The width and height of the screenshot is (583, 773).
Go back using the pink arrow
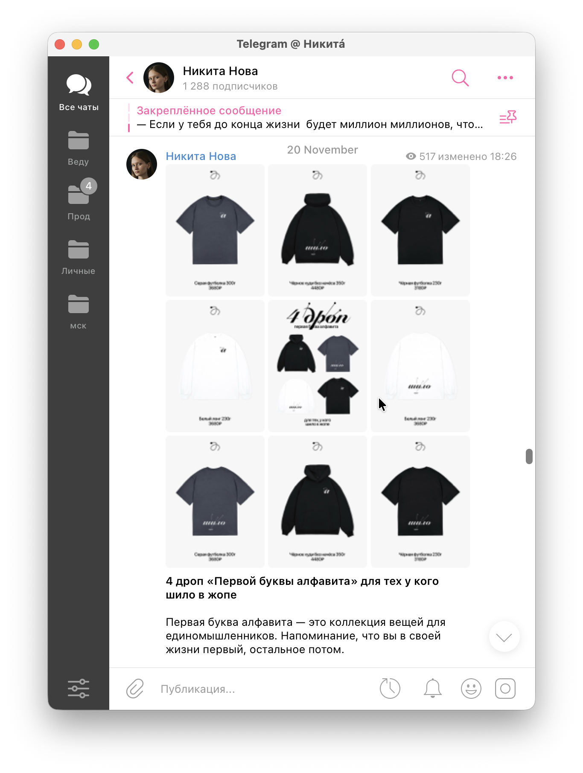[130, 78]
